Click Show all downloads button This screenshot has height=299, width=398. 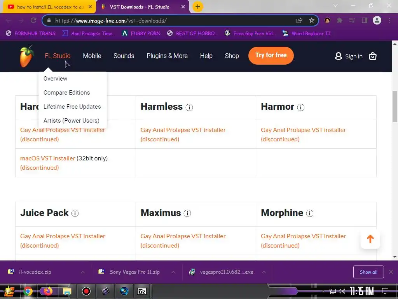(x=368, y=272)
